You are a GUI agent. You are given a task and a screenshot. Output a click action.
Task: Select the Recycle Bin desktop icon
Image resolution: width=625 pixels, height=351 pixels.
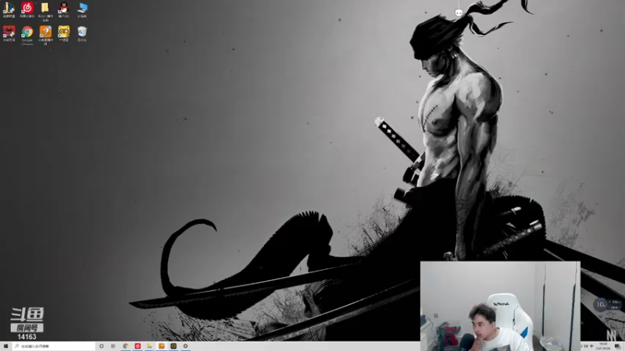click(x=82, y=34)
